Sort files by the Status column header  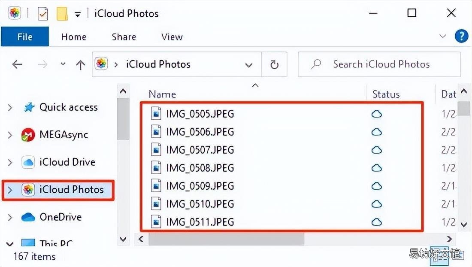coord(386,94)
